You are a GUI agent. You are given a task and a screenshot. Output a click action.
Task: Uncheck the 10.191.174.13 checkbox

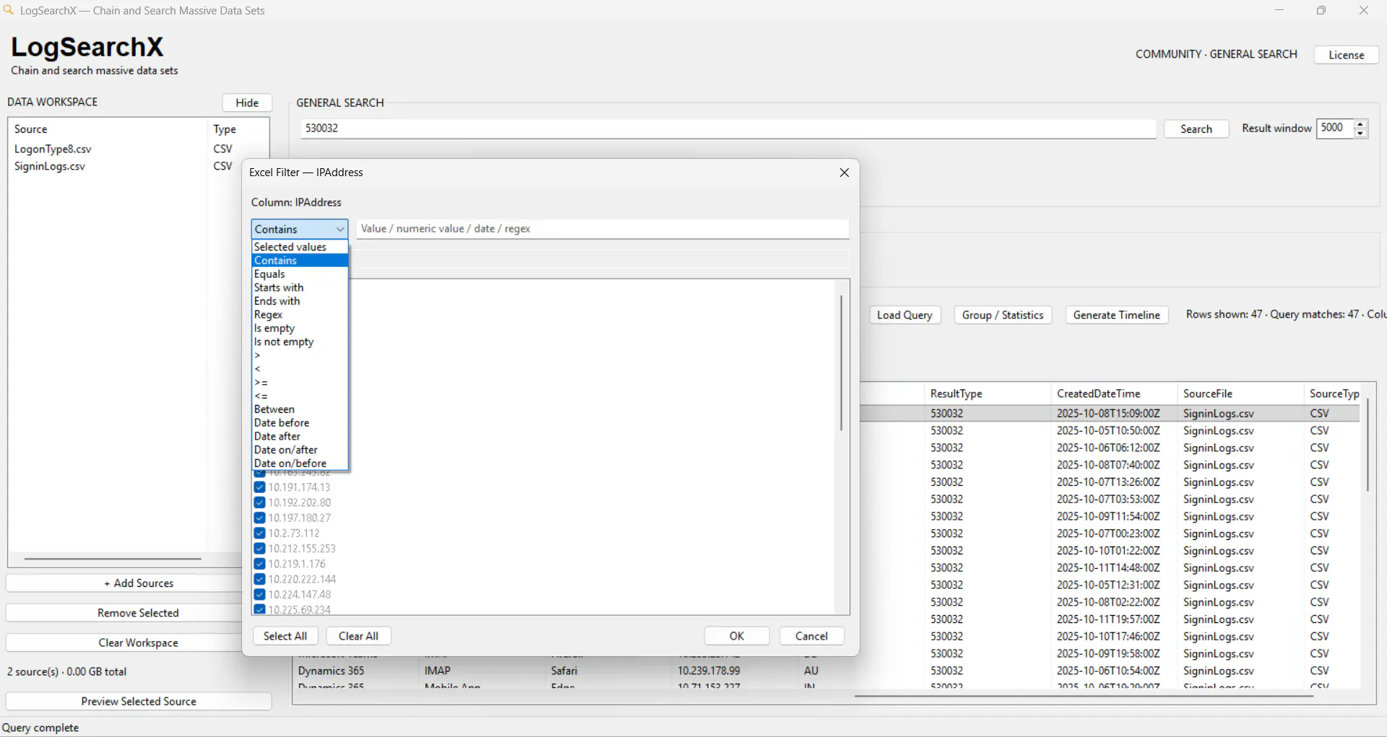[259, 487]
